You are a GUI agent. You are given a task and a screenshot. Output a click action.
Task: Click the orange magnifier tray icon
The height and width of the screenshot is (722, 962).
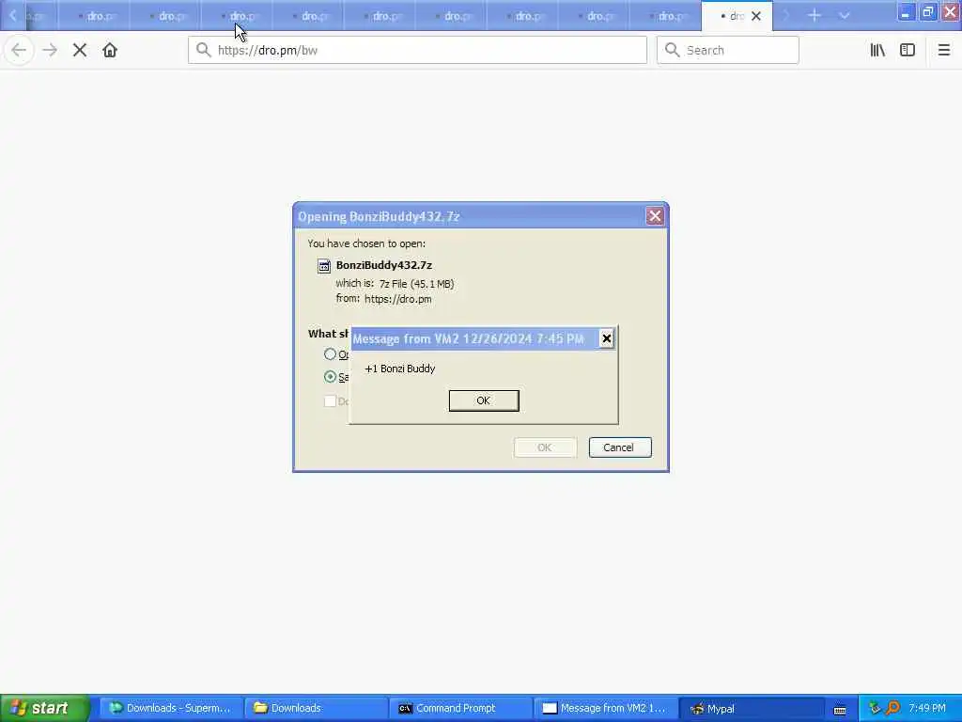click(892, 708)
